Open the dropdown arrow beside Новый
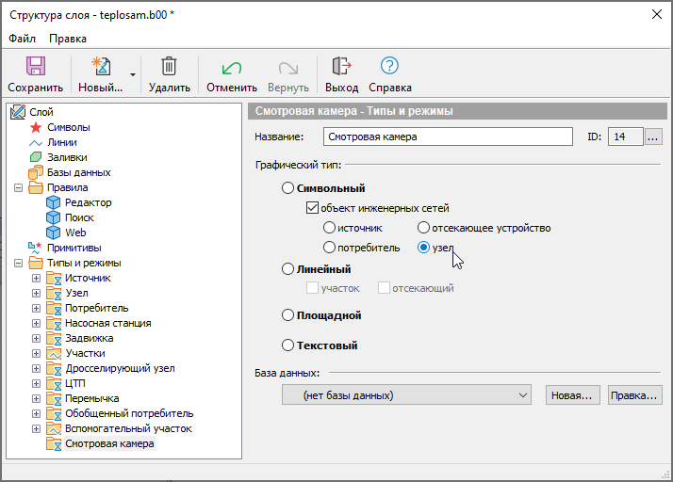This screenshot has height=482, width=673. point(133,74)
